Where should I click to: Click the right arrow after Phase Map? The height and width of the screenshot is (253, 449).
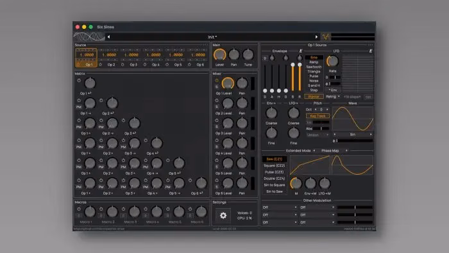(346, 151)
